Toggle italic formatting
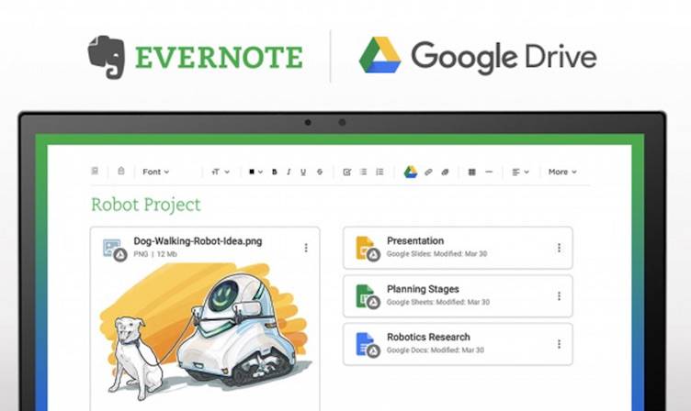The width and height of the screenshot is (691, 411). pyautogui.click(x=289, y=172)
